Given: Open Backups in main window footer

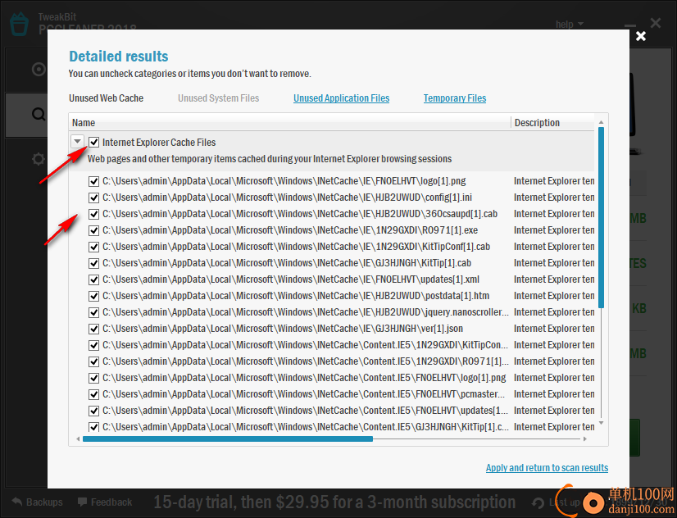Looking at the screenshot, I should [x=37, y=502].
